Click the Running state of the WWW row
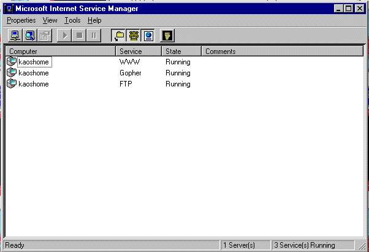 coord(178,62)
